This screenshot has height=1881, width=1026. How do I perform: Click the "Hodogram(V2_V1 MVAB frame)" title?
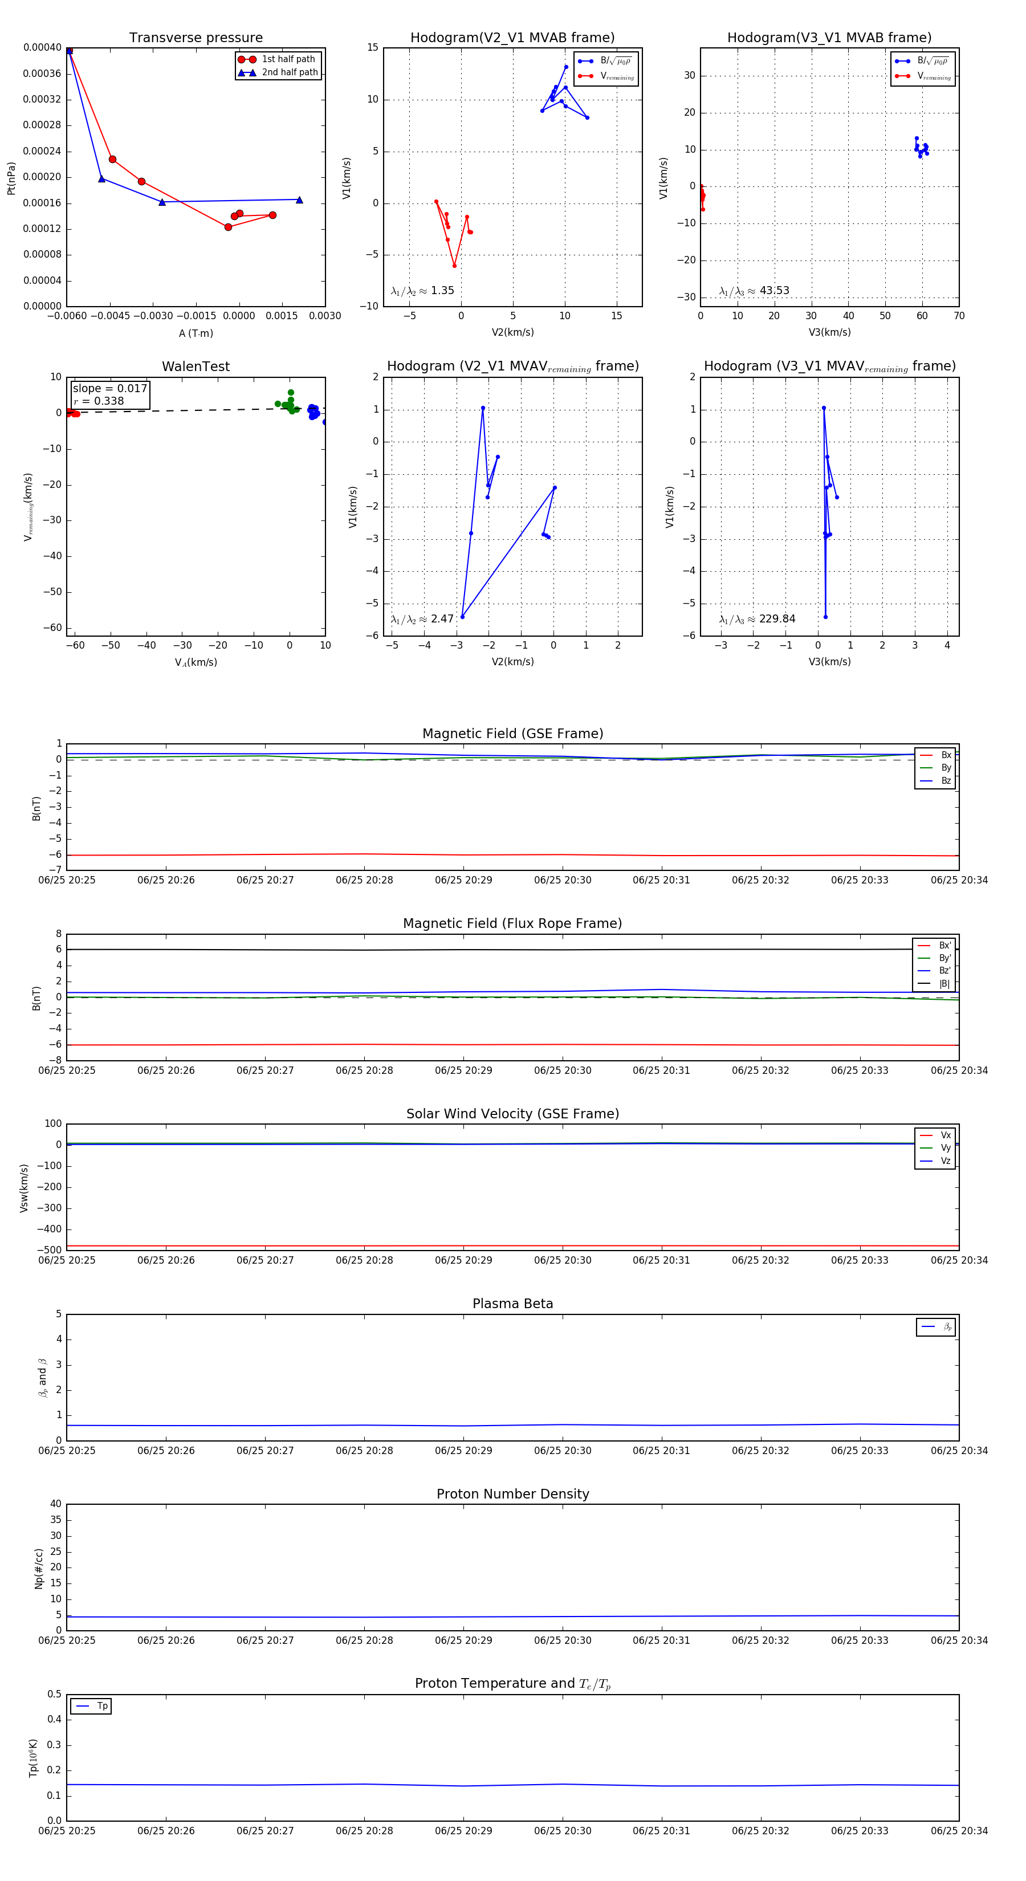coord(512,37)
